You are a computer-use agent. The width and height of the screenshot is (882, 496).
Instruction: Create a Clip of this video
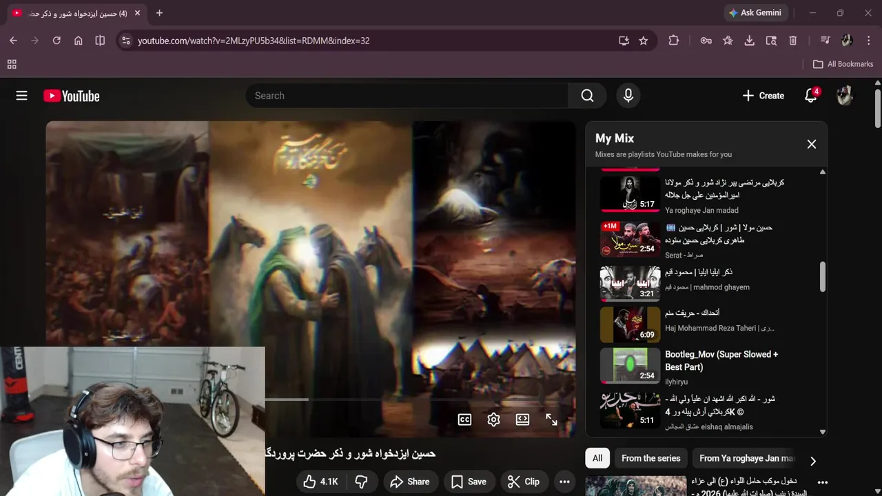[x=524, y=482]
